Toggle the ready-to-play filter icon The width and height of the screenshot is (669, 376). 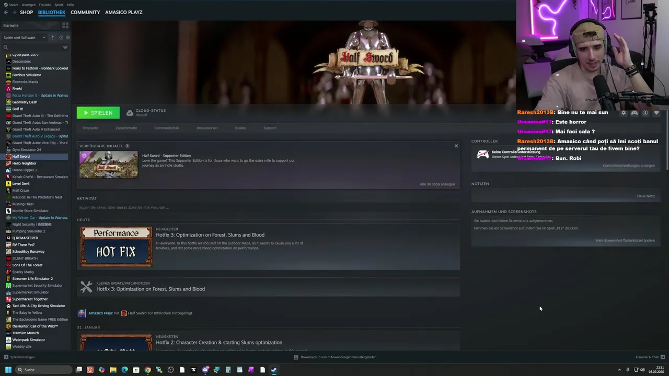tap(68, 38)
